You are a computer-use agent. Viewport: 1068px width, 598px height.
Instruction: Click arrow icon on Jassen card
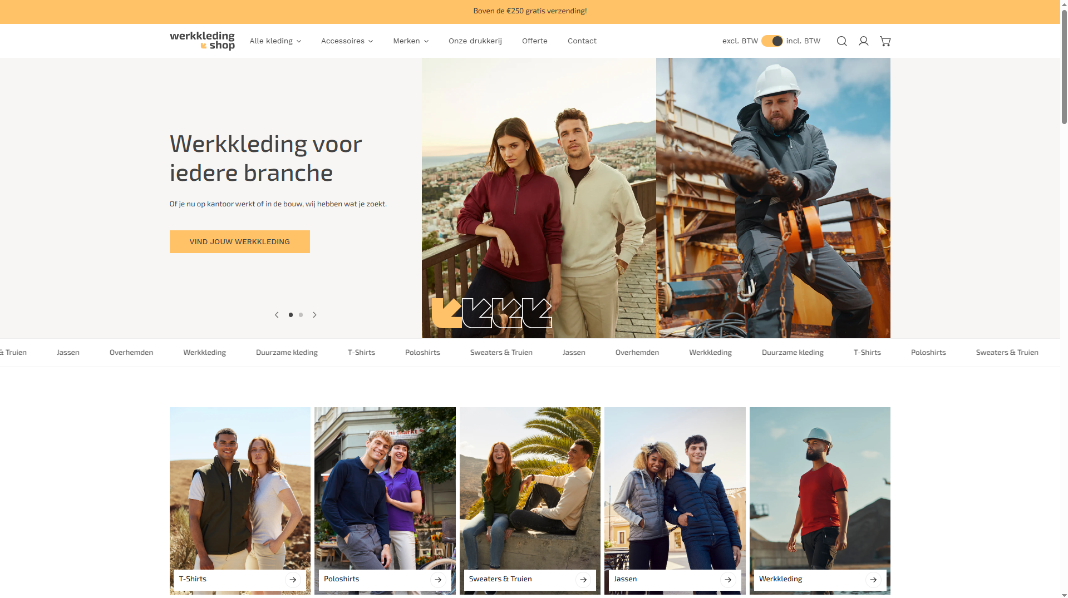pos(728,580)
